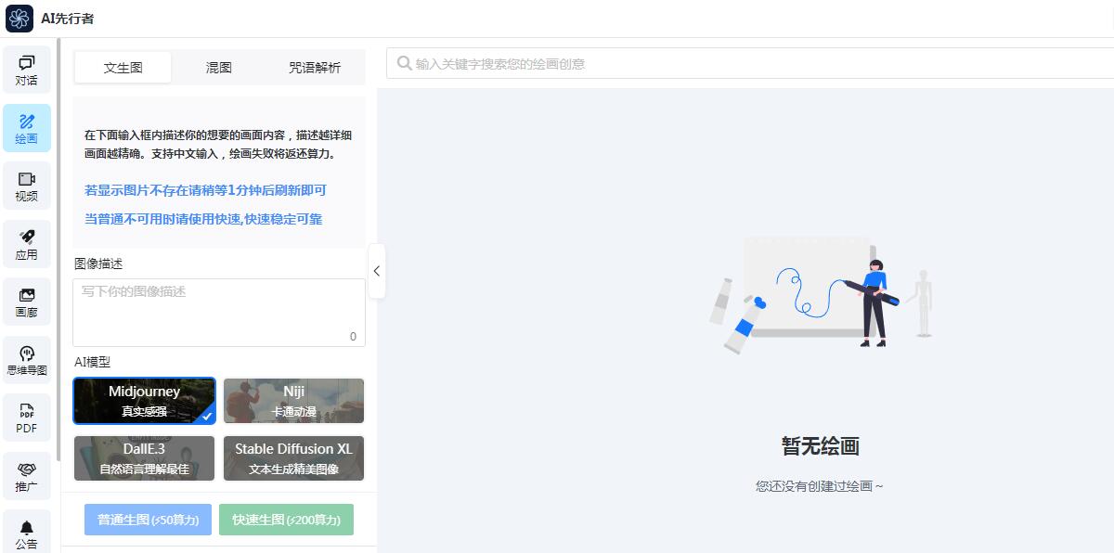Select the Niji 卡通动漫 model

293,401
